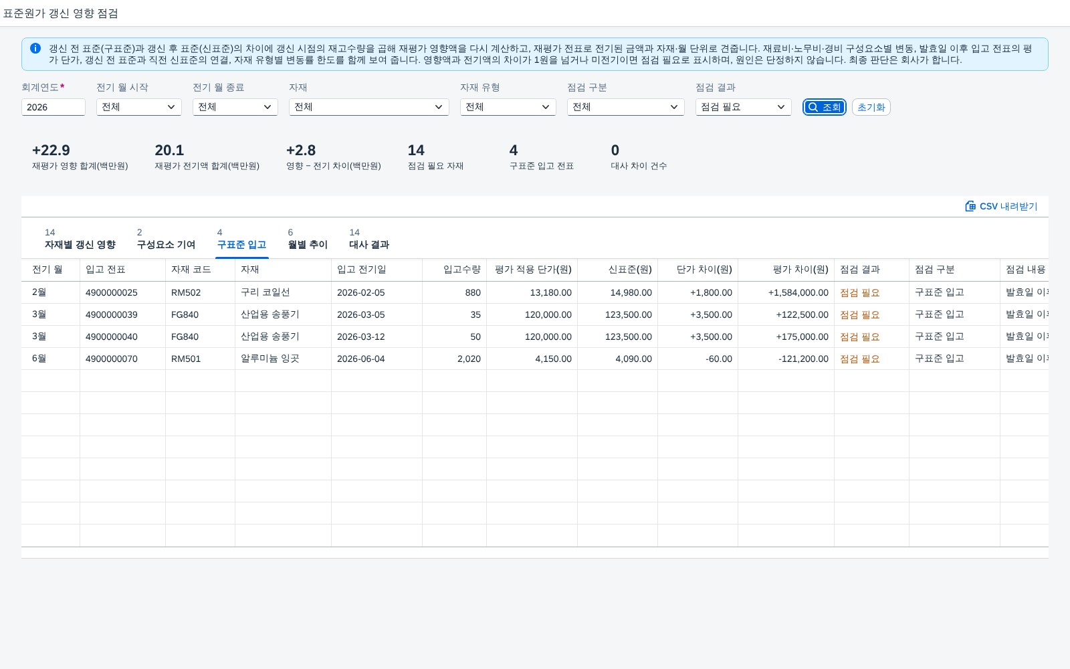Download results via CSV 내려받기
Image resolution: width=1070 pixels, height=669 pixels.
point(1001,206)
